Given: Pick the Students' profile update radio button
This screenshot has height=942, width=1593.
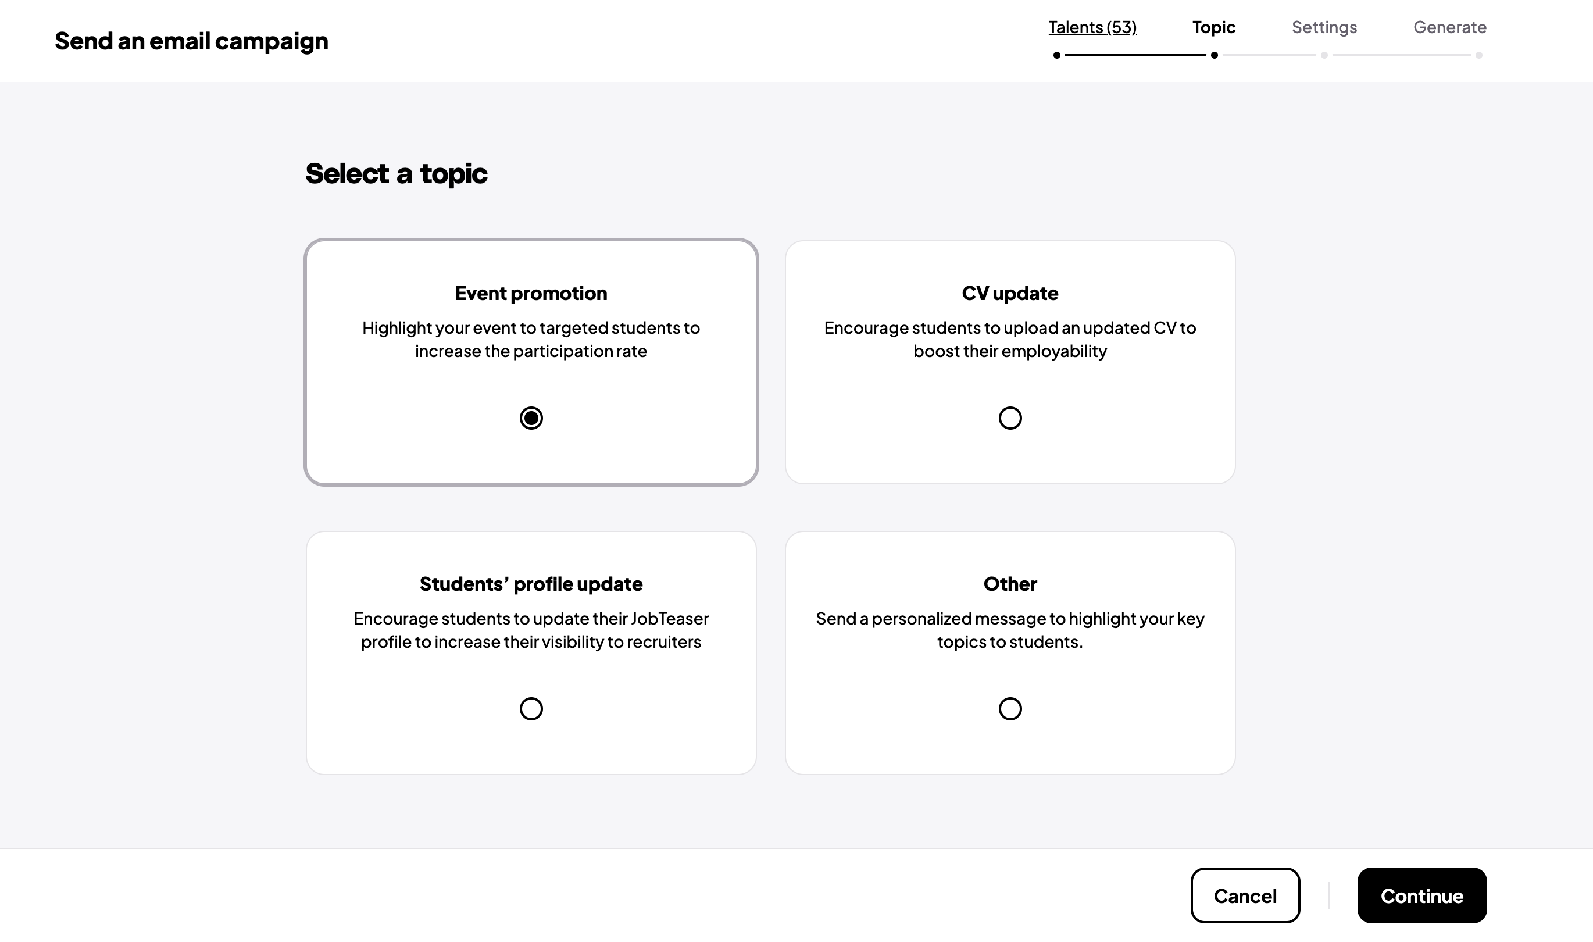Looking at the screenshot, I should click(531, 708).
